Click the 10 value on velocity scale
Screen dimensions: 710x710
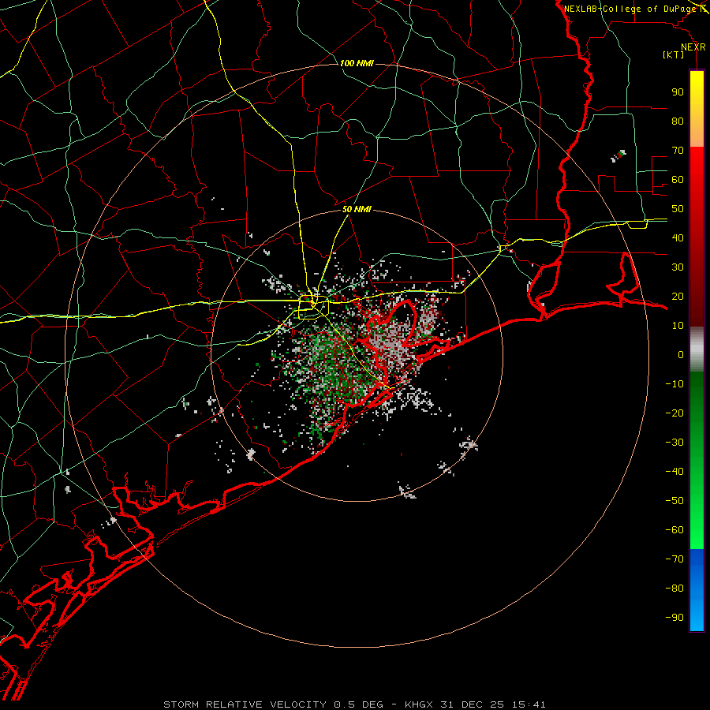(678, 326)
